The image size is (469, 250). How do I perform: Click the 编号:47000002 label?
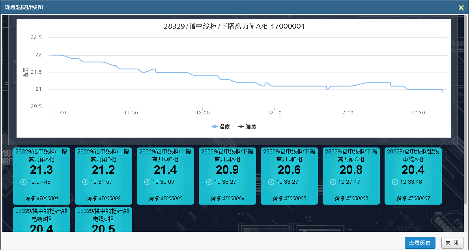(103, 199)
